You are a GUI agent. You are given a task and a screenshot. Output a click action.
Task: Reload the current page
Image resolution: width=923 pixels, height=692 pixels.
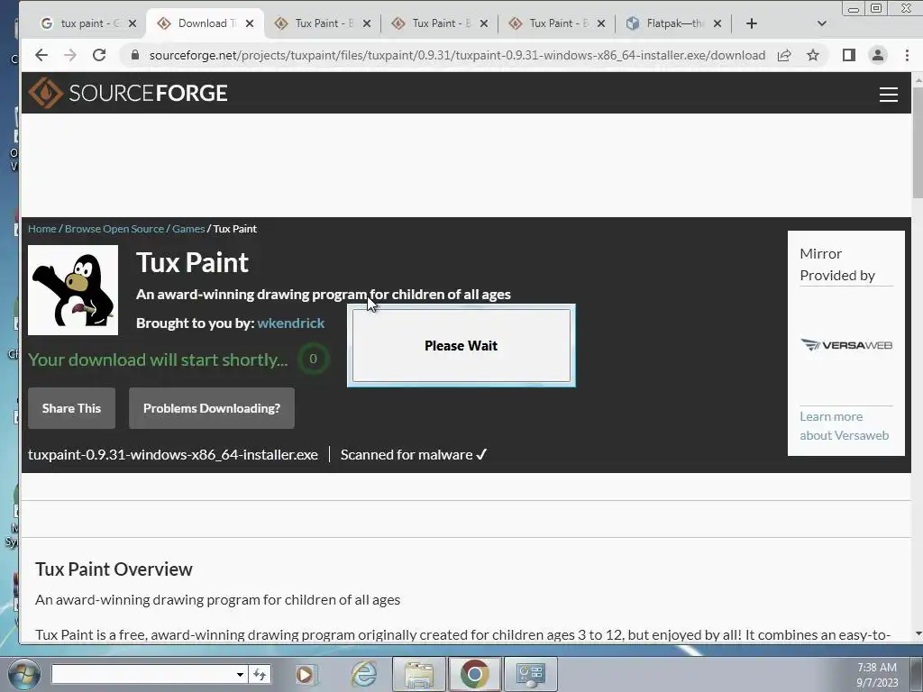(99, 55)
